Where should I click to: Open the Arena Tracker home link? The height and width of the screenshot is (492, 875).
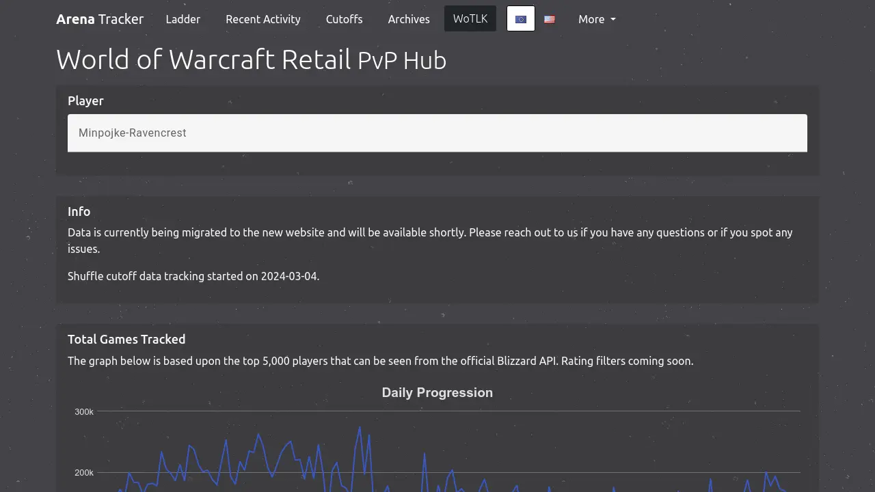100,19
